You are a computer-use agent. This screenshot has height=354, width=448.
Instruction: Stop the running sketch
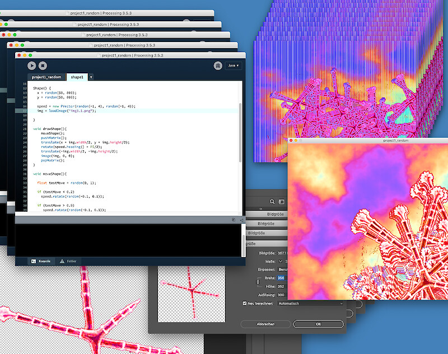coord(43,66)
